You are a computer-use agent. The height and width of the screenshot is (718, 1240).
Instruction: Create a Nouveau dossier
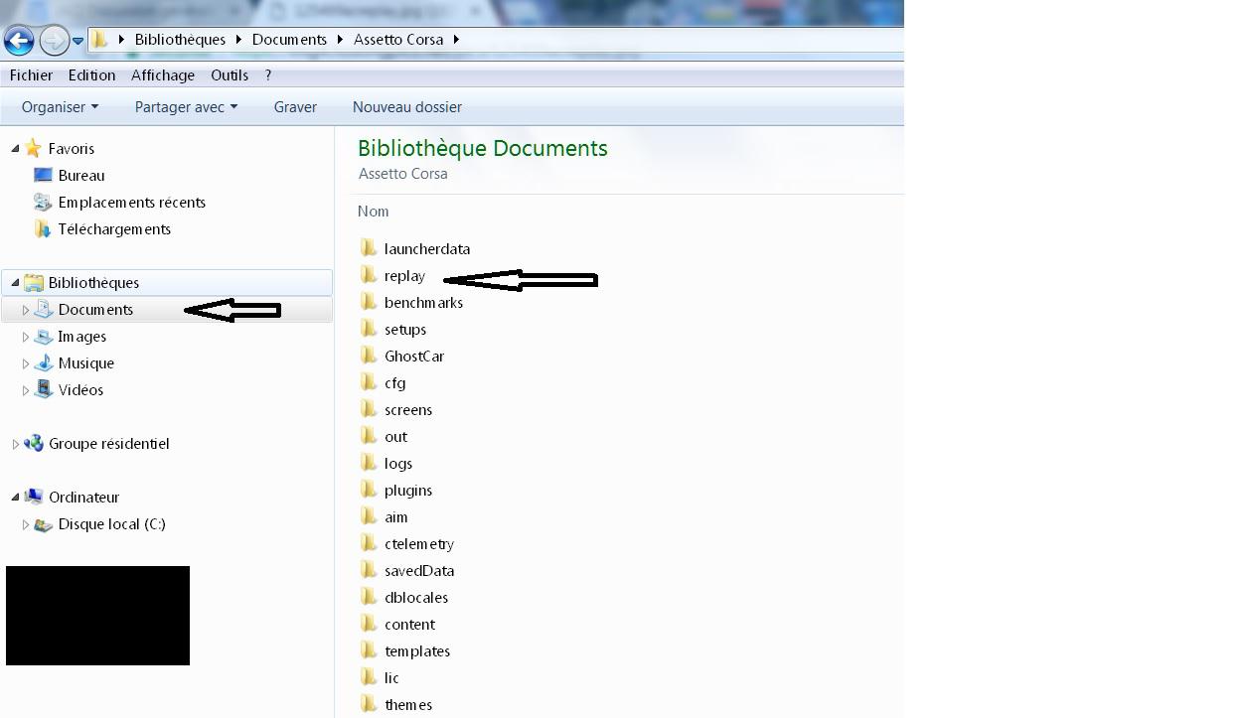[x=407, y=107]
